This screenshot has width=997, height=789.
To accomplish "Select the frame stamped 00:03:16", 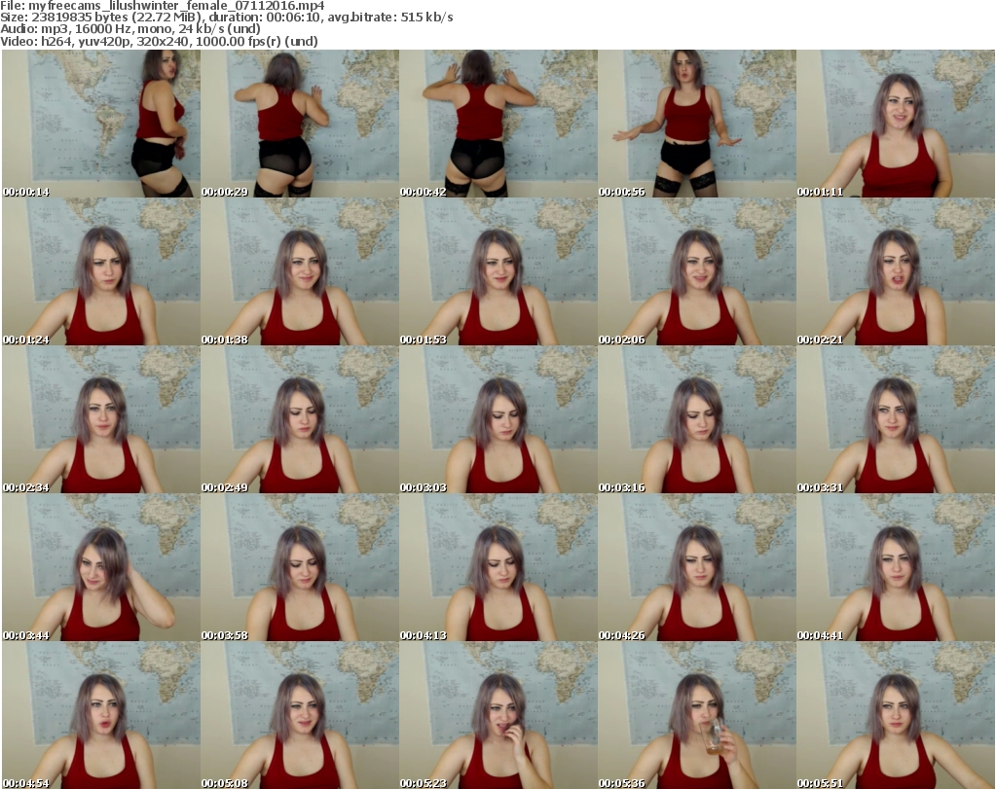I will click(x=697, y=419).
